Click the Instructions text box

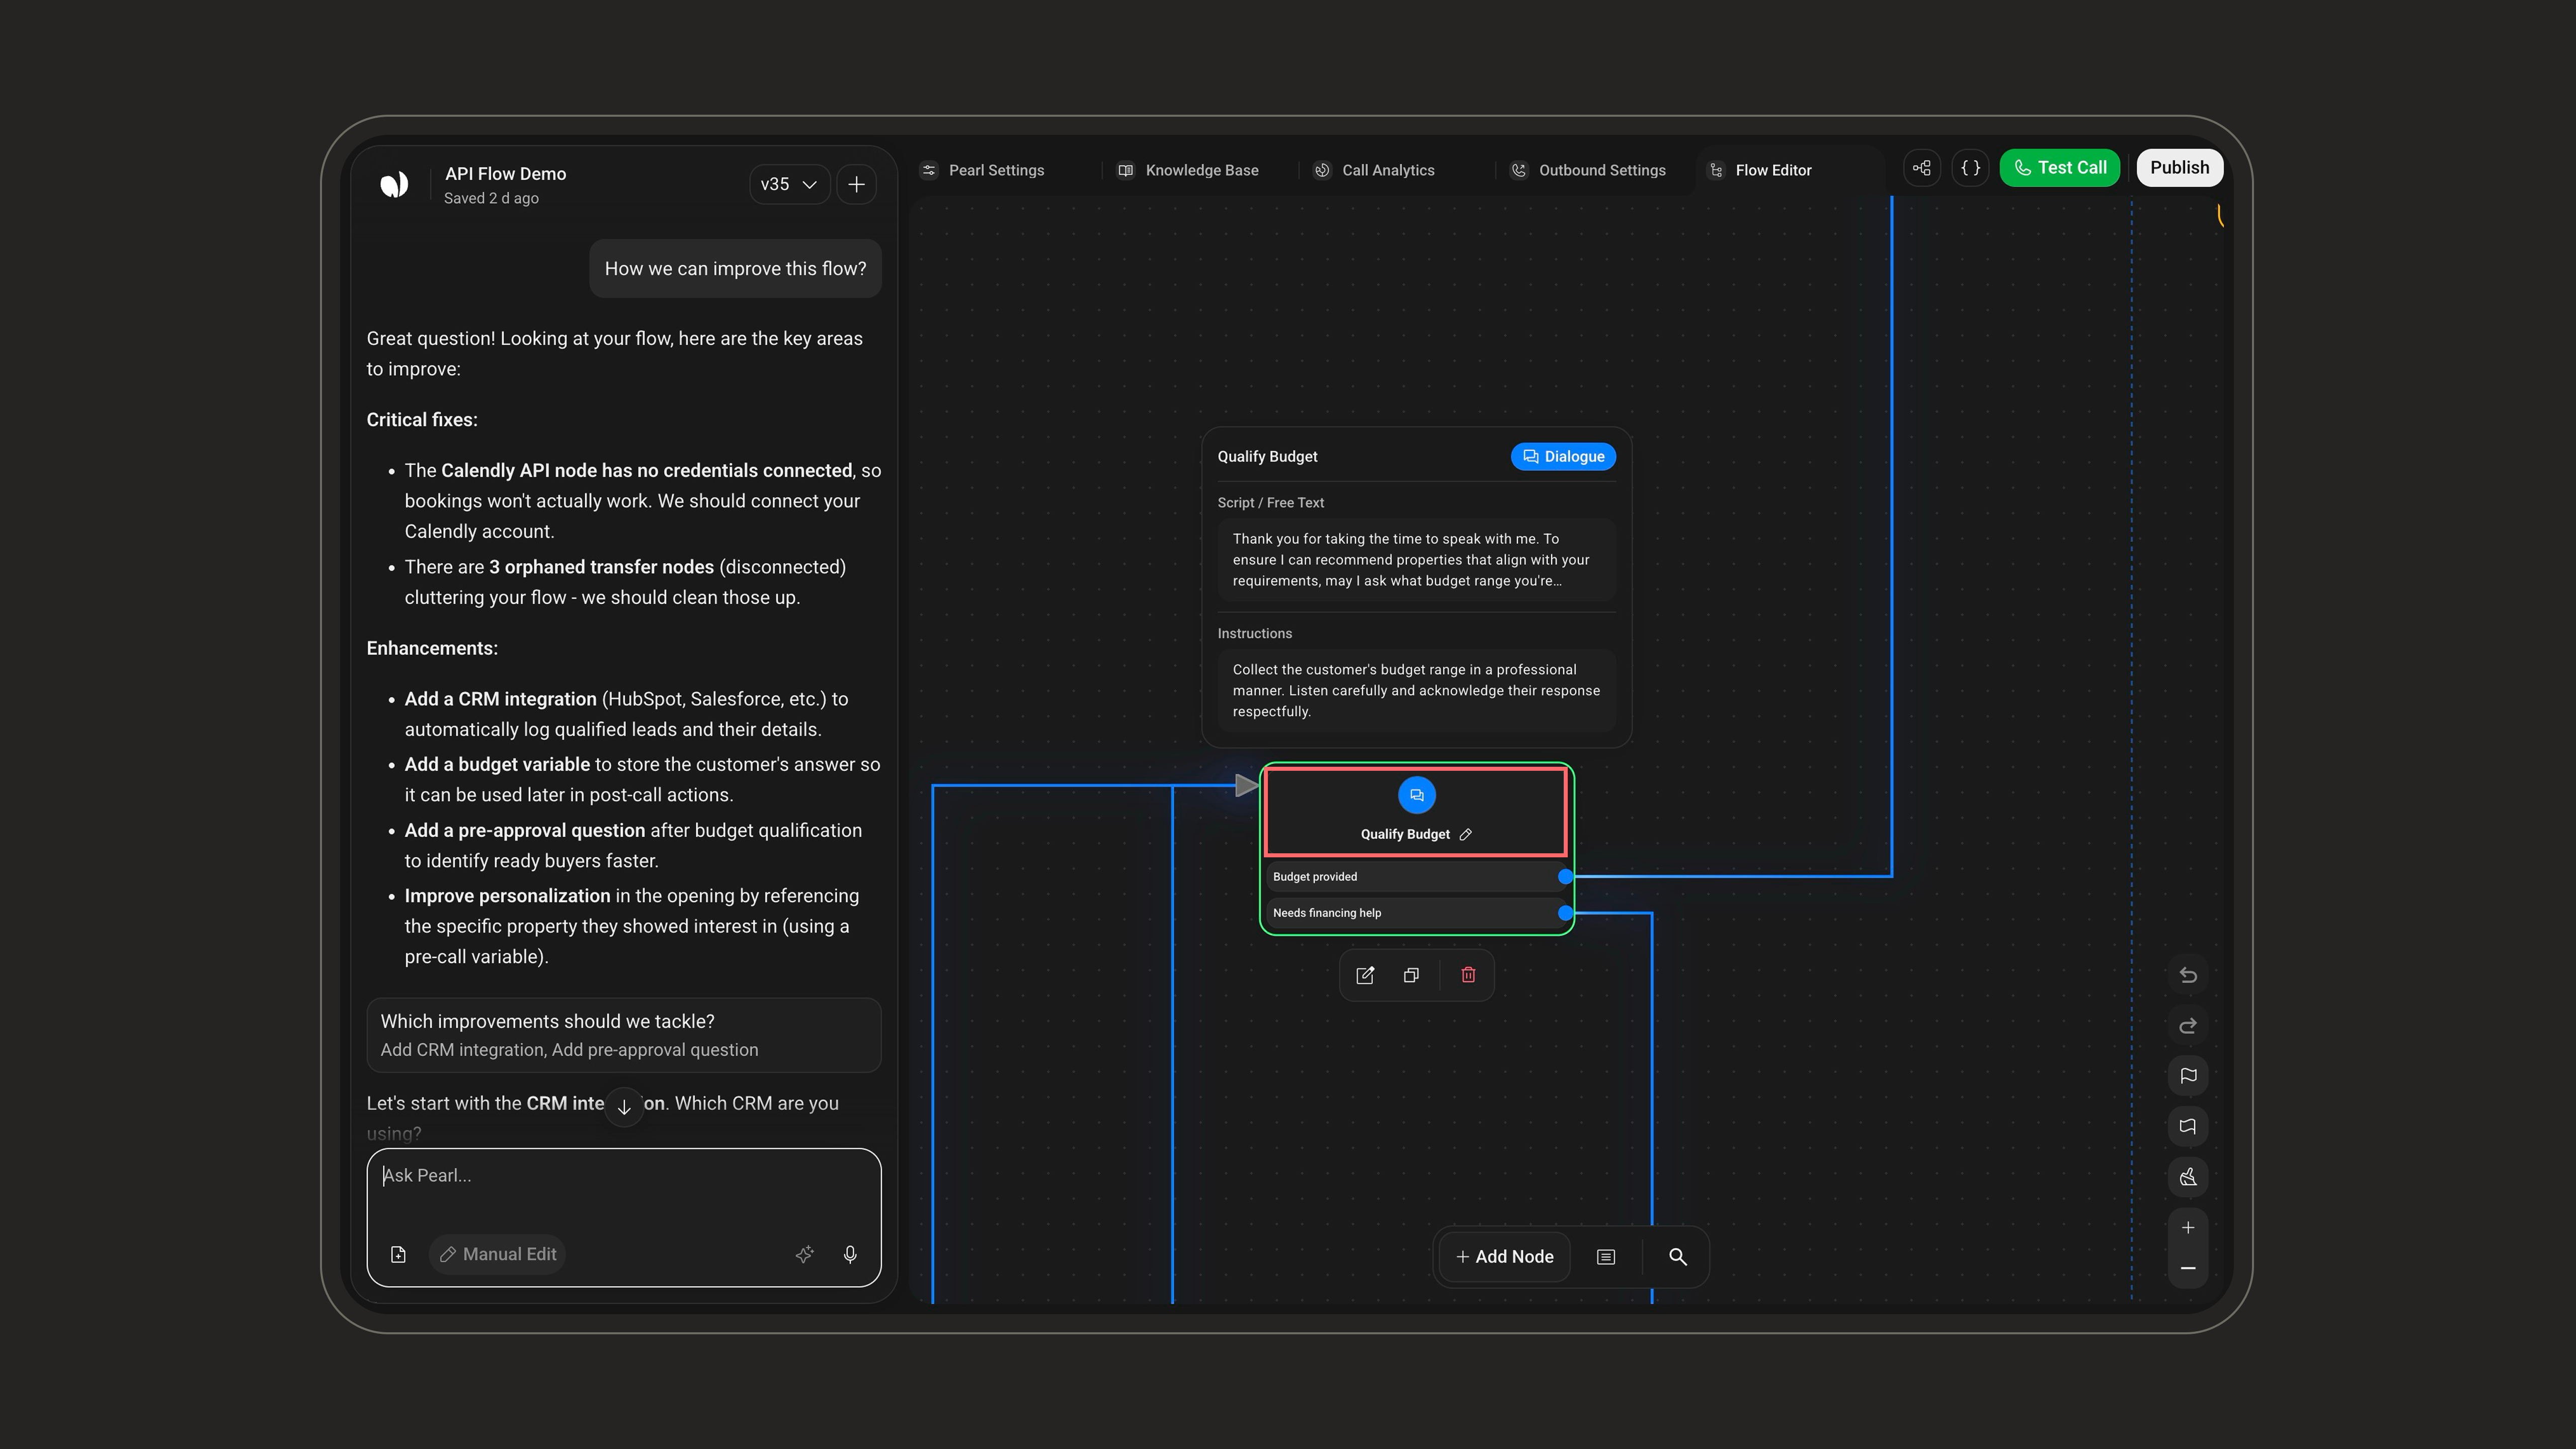click(1416, 691)
